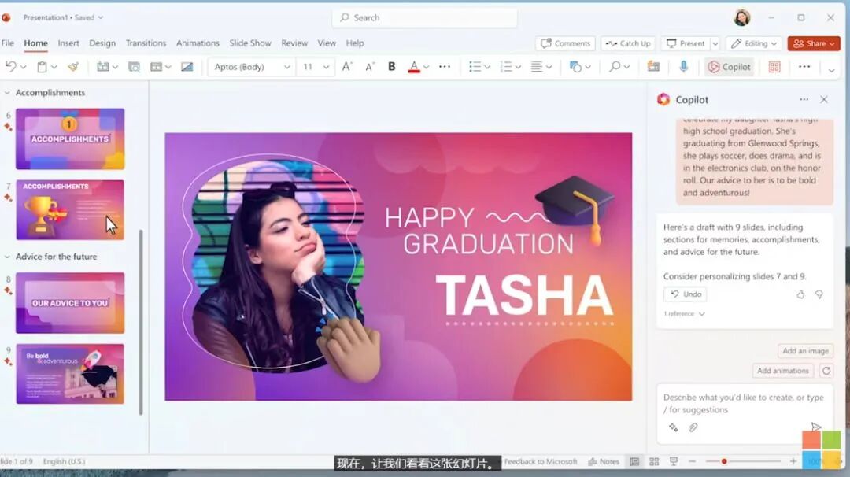
Task: Open the Copilot pane more options menu
Action: pyautogui.click(x=804, y=99)
